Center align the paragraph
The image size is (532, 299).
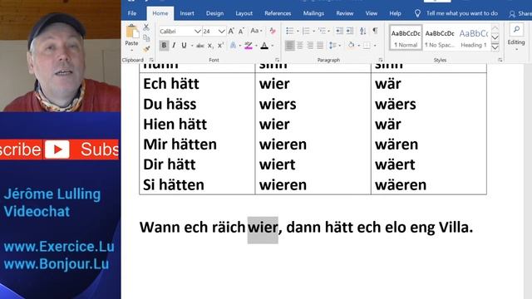pyautogui.click(x=300, y=46)
